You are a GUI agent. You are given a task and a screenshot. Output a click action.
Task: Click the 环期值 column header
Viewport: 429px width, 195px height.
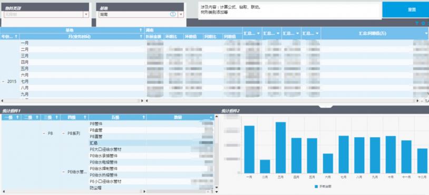pyautogui.click(x=193, y=36)
